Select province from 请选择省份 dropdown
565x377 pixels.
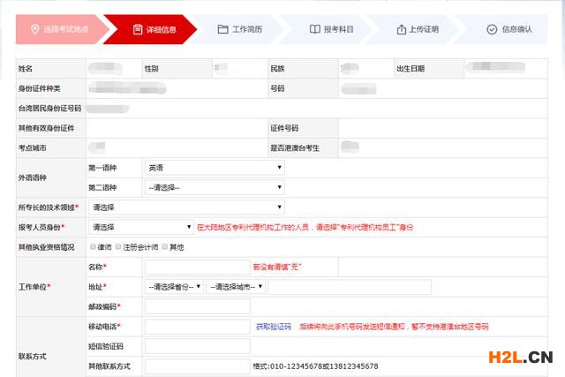coord(174,287)
